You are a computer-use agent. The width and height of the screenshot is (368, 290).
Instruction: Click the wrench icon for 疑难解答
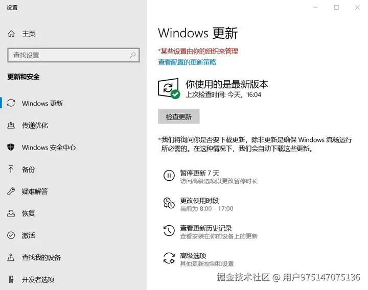click(x=11, y=191)
